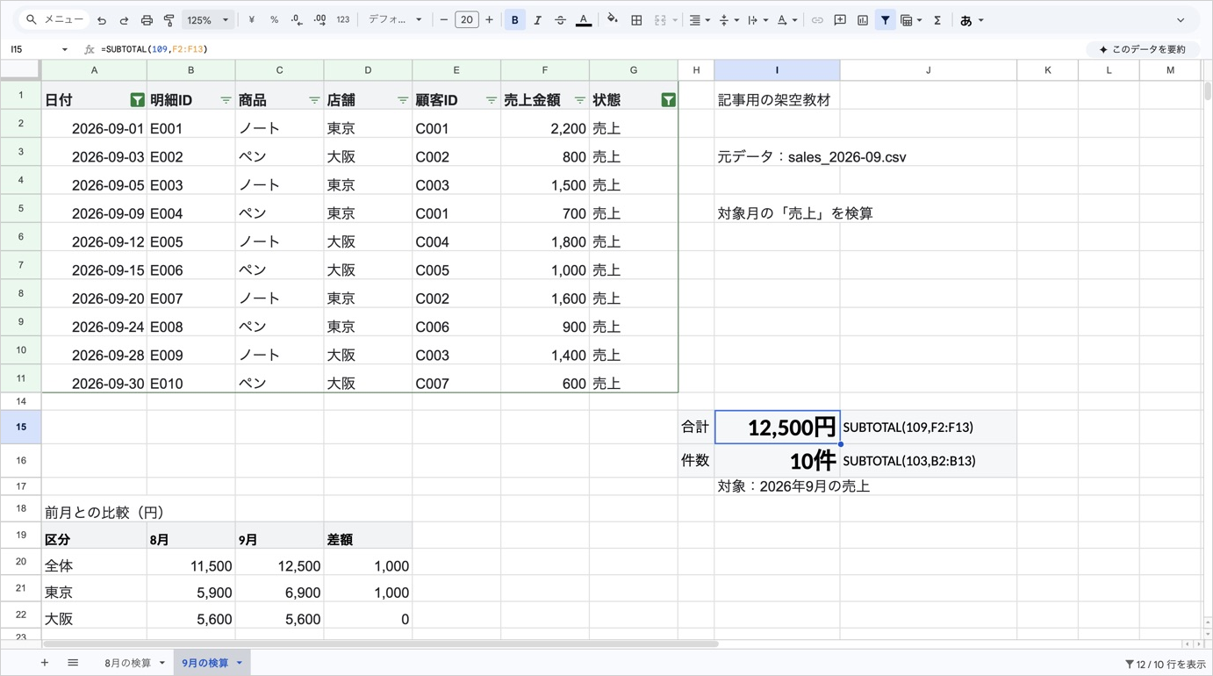Image resolution: width=1213 pixels, height=676 pixels.
Task: Decrease decimal places
Action: (x=297, y=20)
